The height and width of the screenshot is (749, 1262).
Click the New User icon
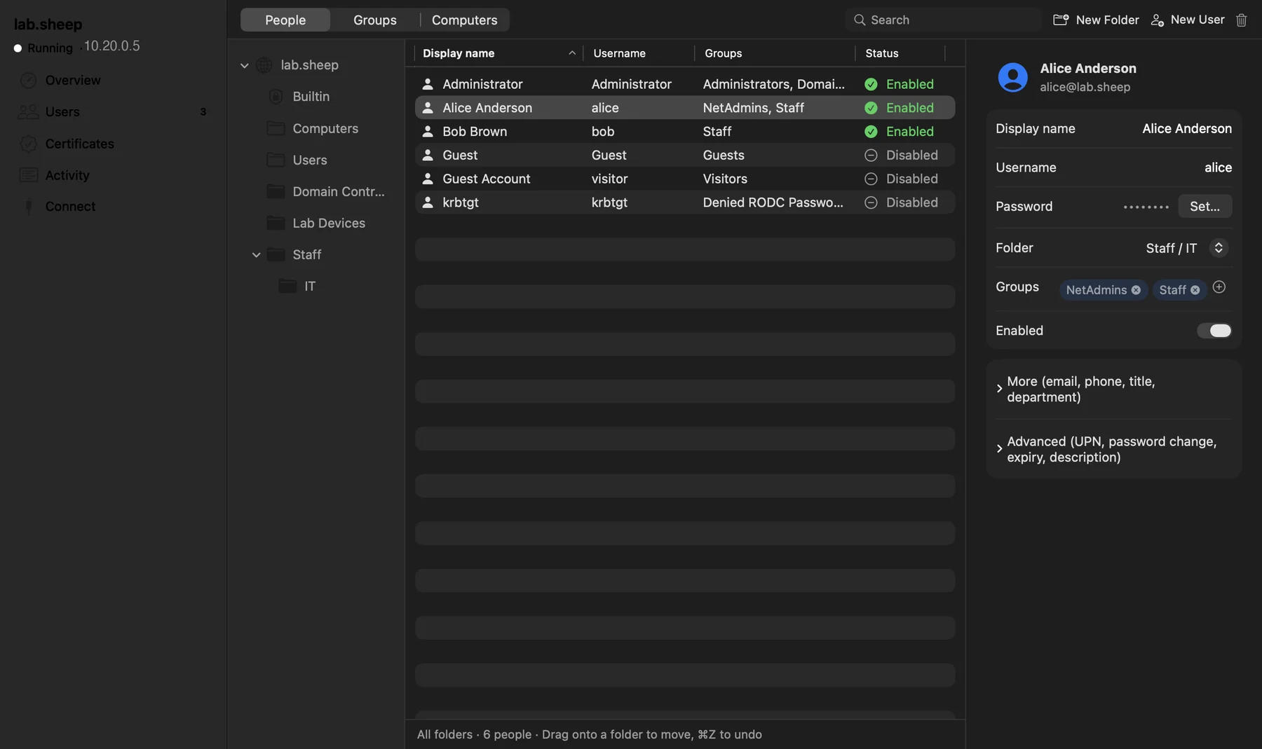point(1158,20)
